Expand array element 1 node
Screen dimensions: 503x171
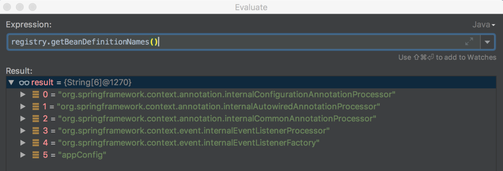(x=23, y=107)
